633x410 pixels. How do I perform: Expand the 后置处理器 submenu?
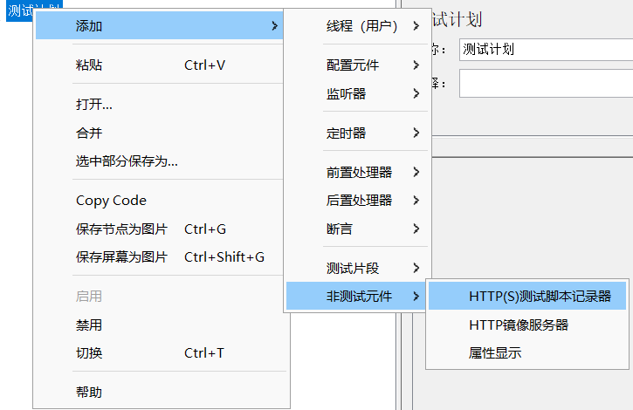point(357,201)
